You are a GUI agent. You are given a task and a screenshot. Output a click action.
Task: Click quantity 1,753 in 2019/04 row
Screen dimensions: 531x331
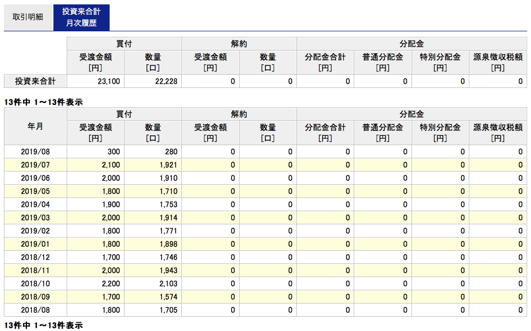pos(169,205)
